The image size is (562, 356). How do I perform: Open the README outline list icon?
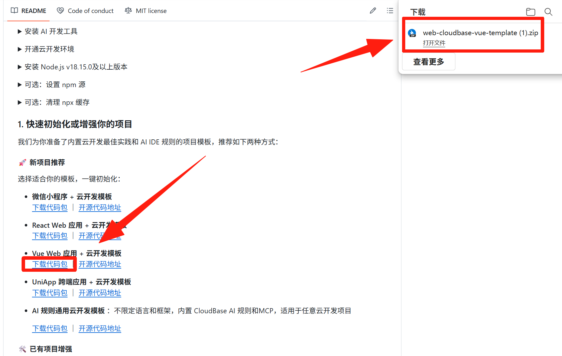point(390,11)
